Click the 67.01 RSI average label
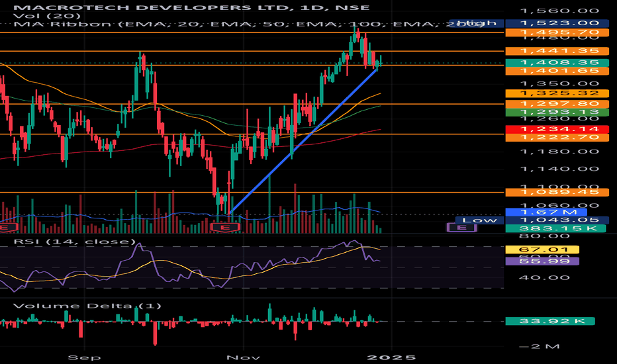The height and width of the screenshot is (364, 617). point(542,250)
